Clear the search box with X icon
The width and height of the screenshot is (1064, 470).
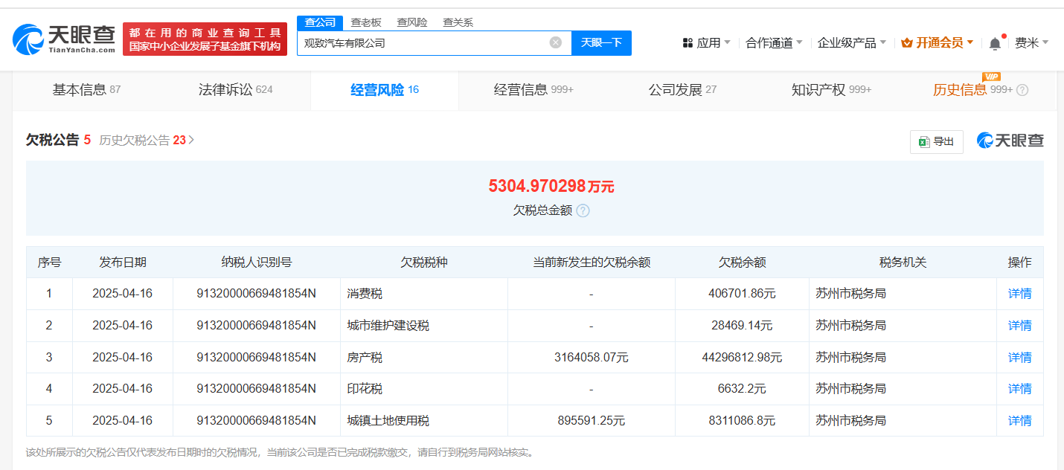pyautogui.click(x=555, y=42)
